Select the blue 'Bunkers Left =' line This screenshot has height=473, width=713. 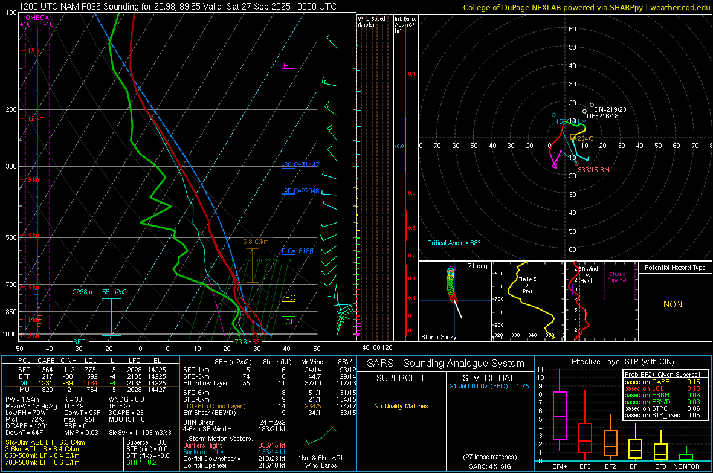click(234, 452)
